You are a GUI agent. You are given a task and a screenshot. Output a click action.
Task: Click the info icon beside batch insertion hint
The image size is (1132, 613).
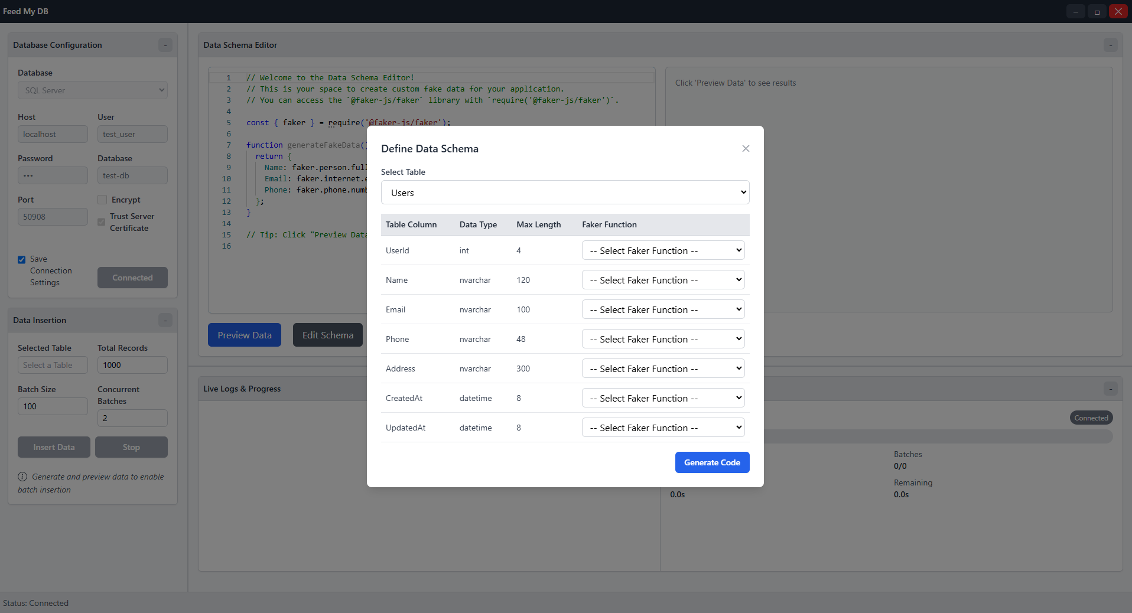click(22, 477)
